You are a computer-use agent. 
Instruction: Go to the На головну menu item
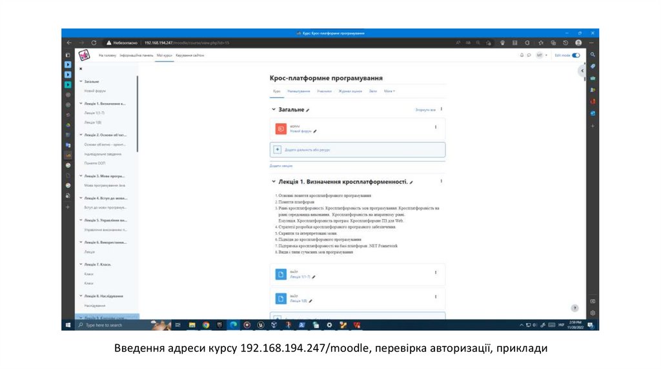[107, 55]
